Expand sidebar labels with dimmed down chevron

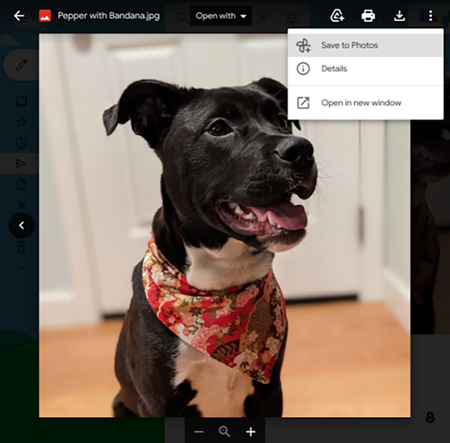21,267
